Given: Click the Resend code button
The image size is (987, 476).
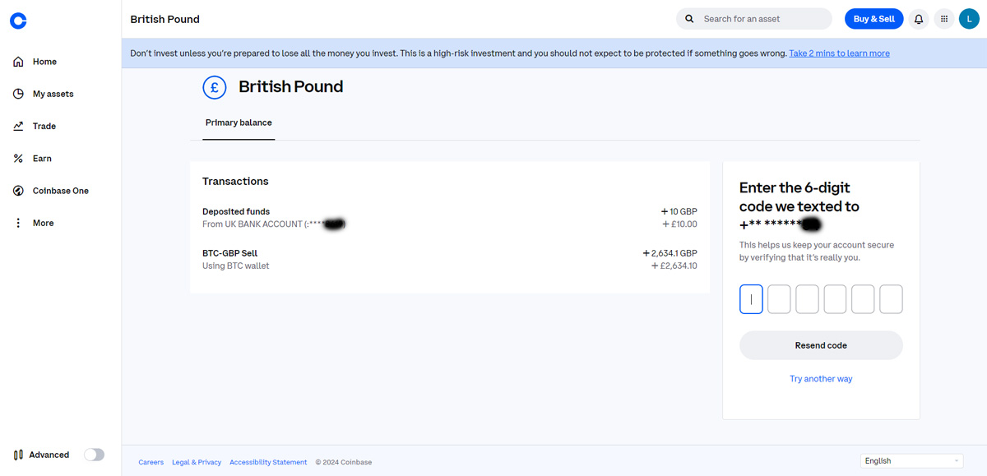Looking at the screenshot, I should [x=821, y=345].
